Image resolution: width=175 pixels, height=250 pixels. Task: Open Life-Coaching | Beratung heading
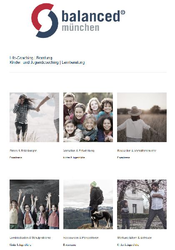tap(31, 58)
